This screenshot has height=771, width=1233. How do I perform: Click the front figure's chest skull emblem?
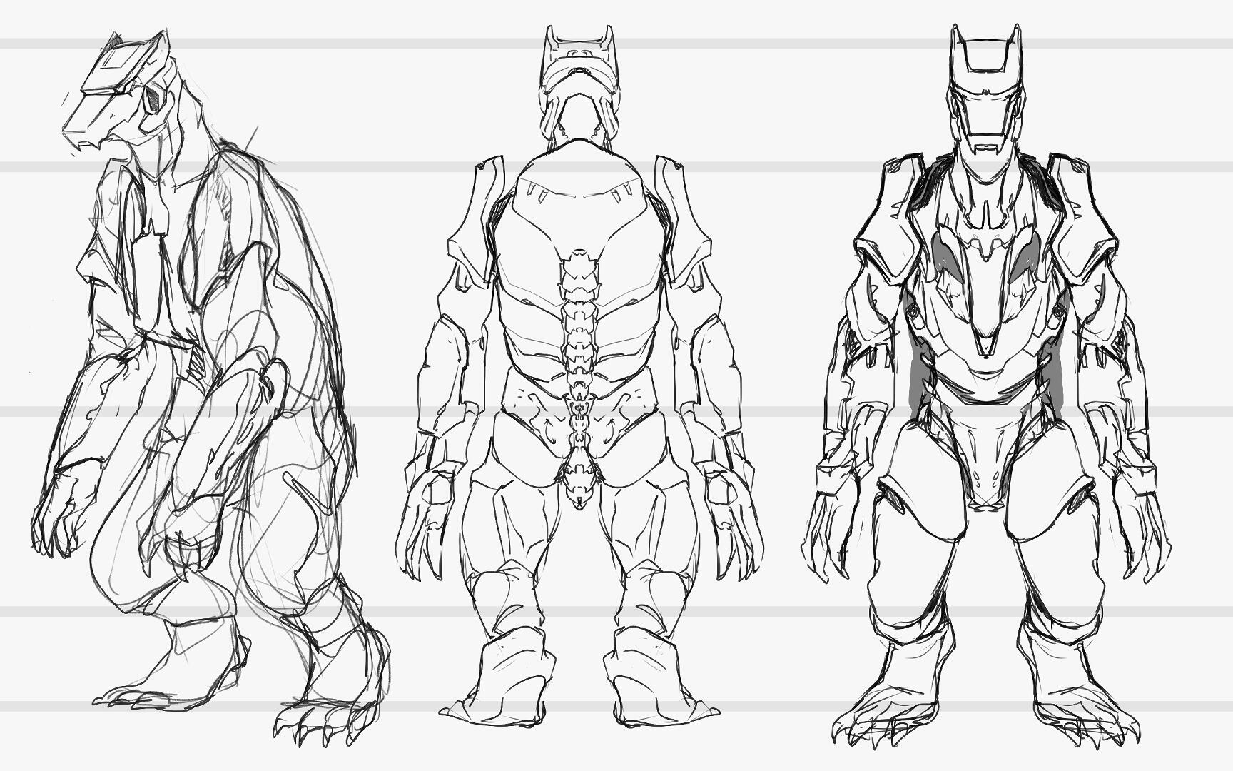click(988, 286)
